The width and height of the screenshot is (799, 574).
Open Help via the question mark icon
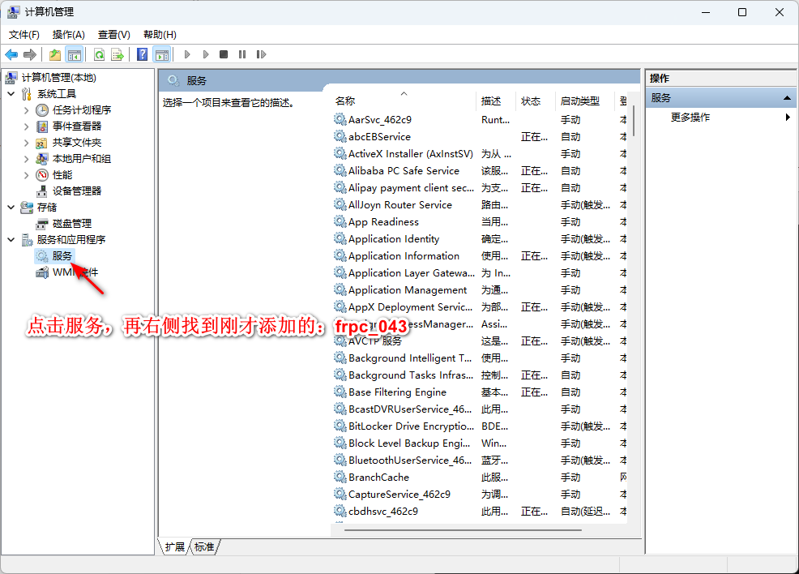click(143, 54)
